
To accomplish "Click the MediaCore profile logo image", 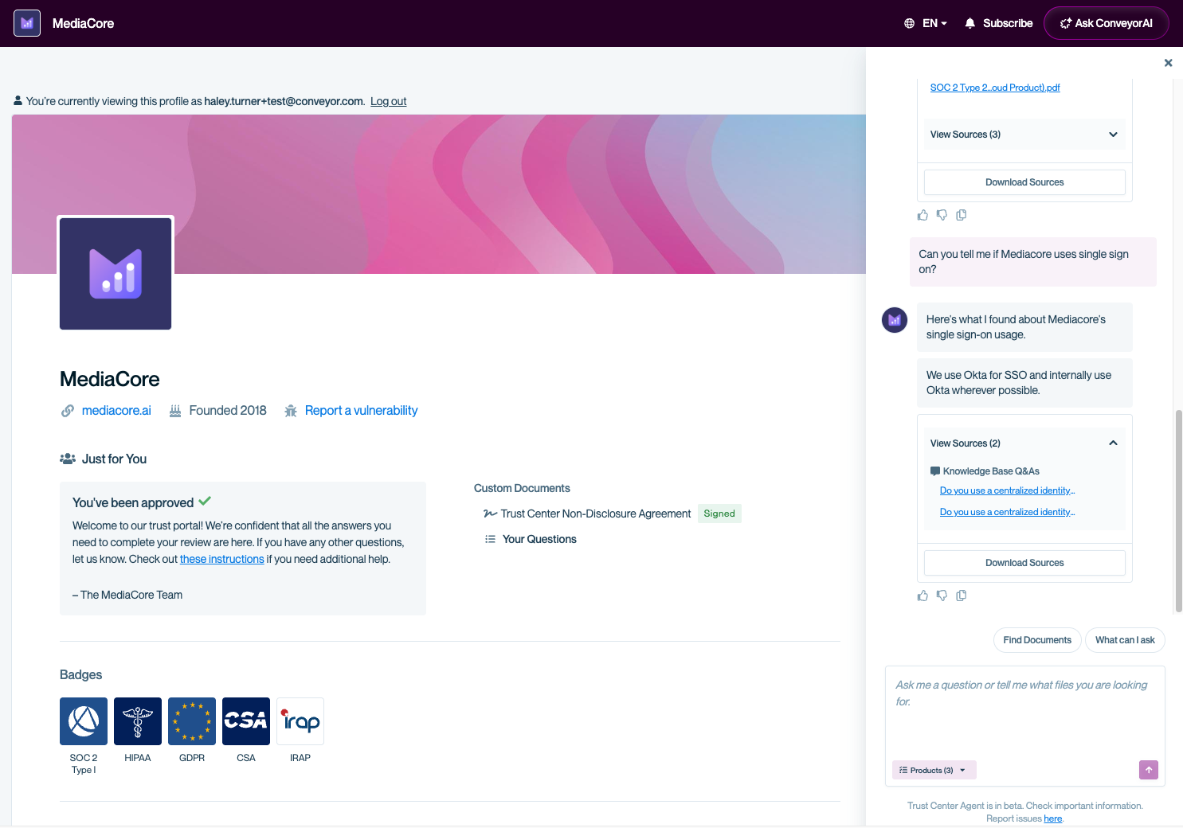I will pos(116,274).
